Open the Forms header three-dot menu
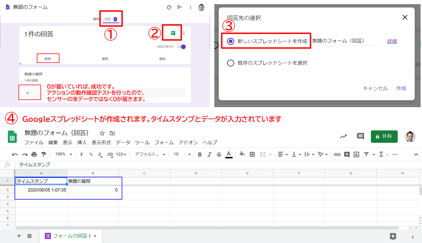Image resolution: width=422 pixels, height=243 pixels. pos(190,7)
